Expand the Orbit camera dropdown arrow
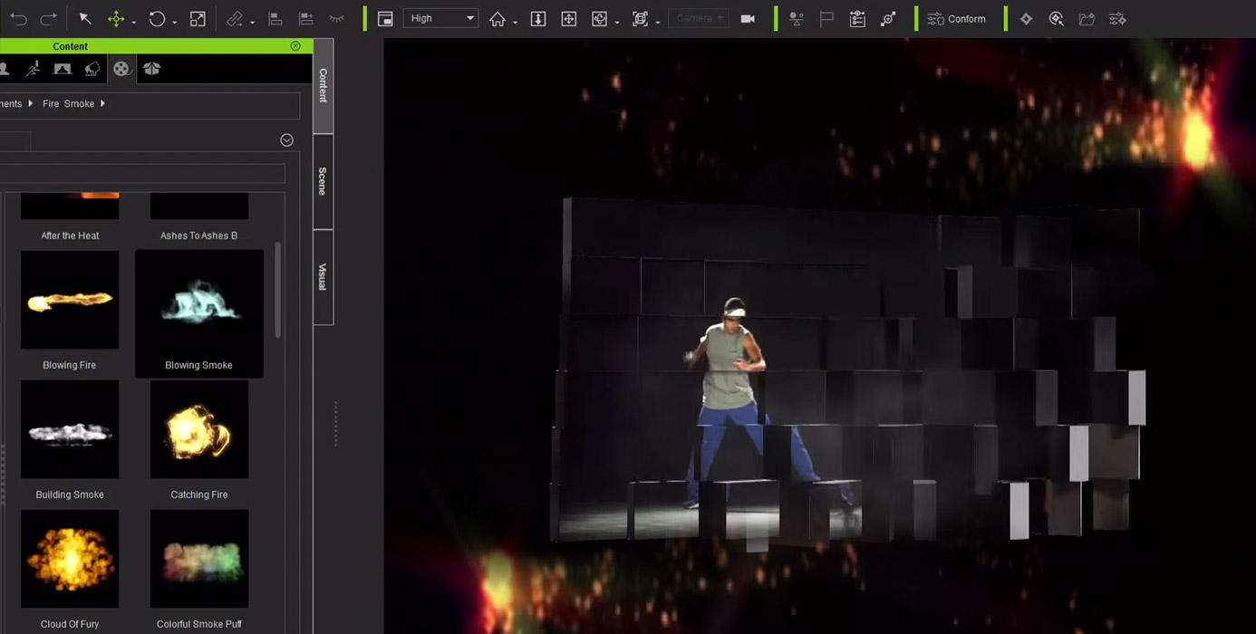Viewport: 1256px width, 634px height. point(616,21)
